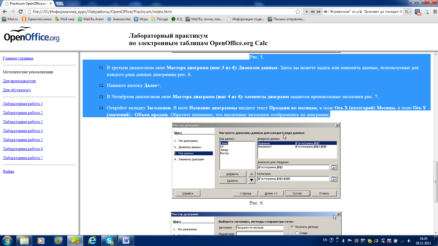Open Лабораторная работа 4
438x246 pixels.
23,131
